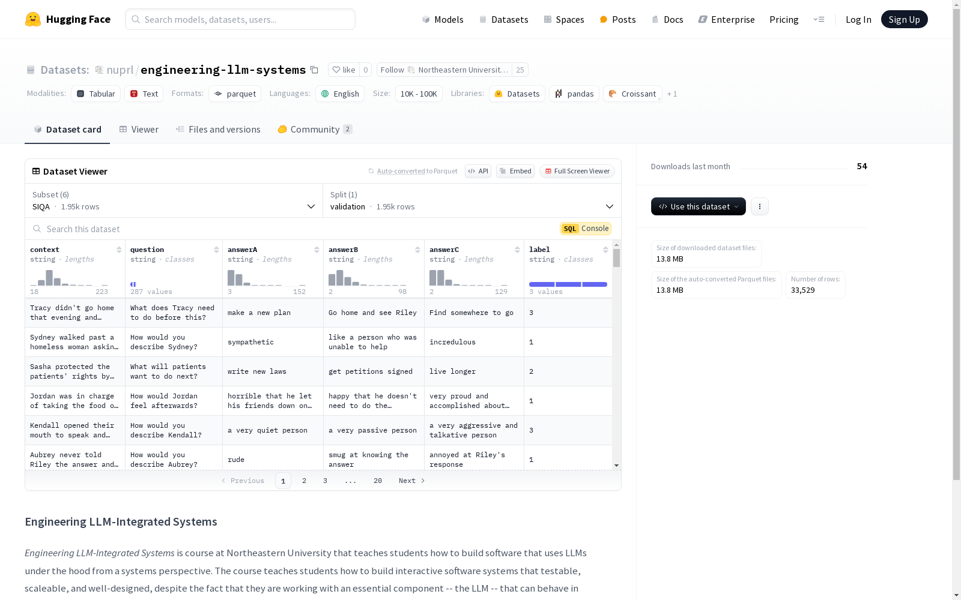Sort by the answerC column sort icon

517,250
